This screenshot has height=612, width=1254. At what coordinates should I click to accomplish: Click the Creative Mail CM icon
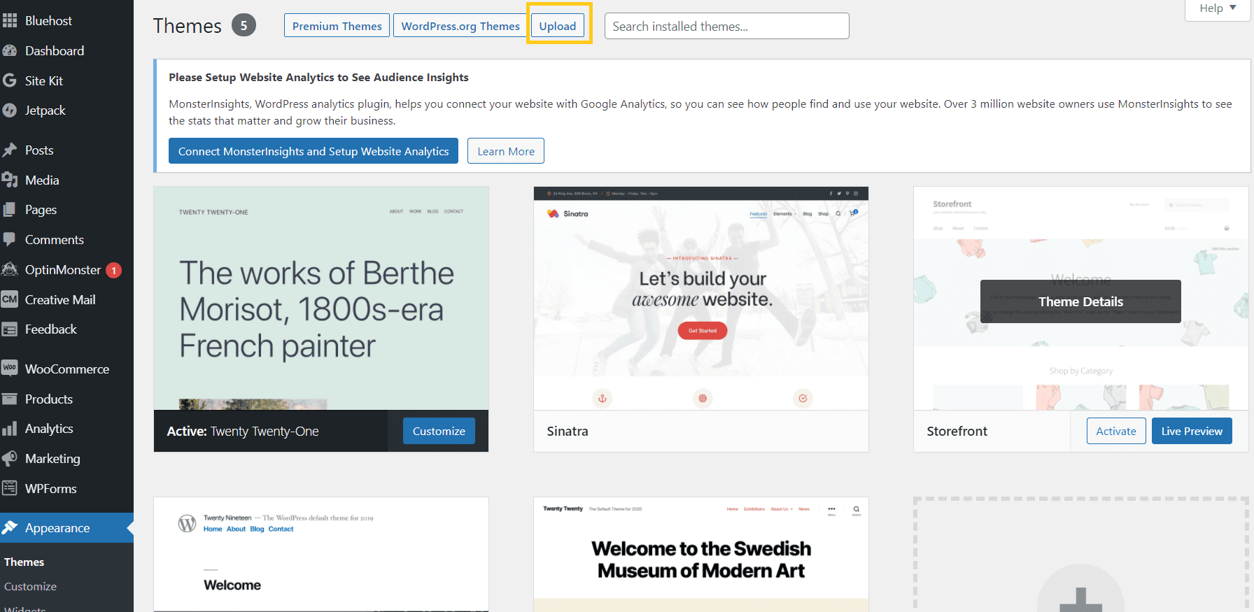(10, 300)
